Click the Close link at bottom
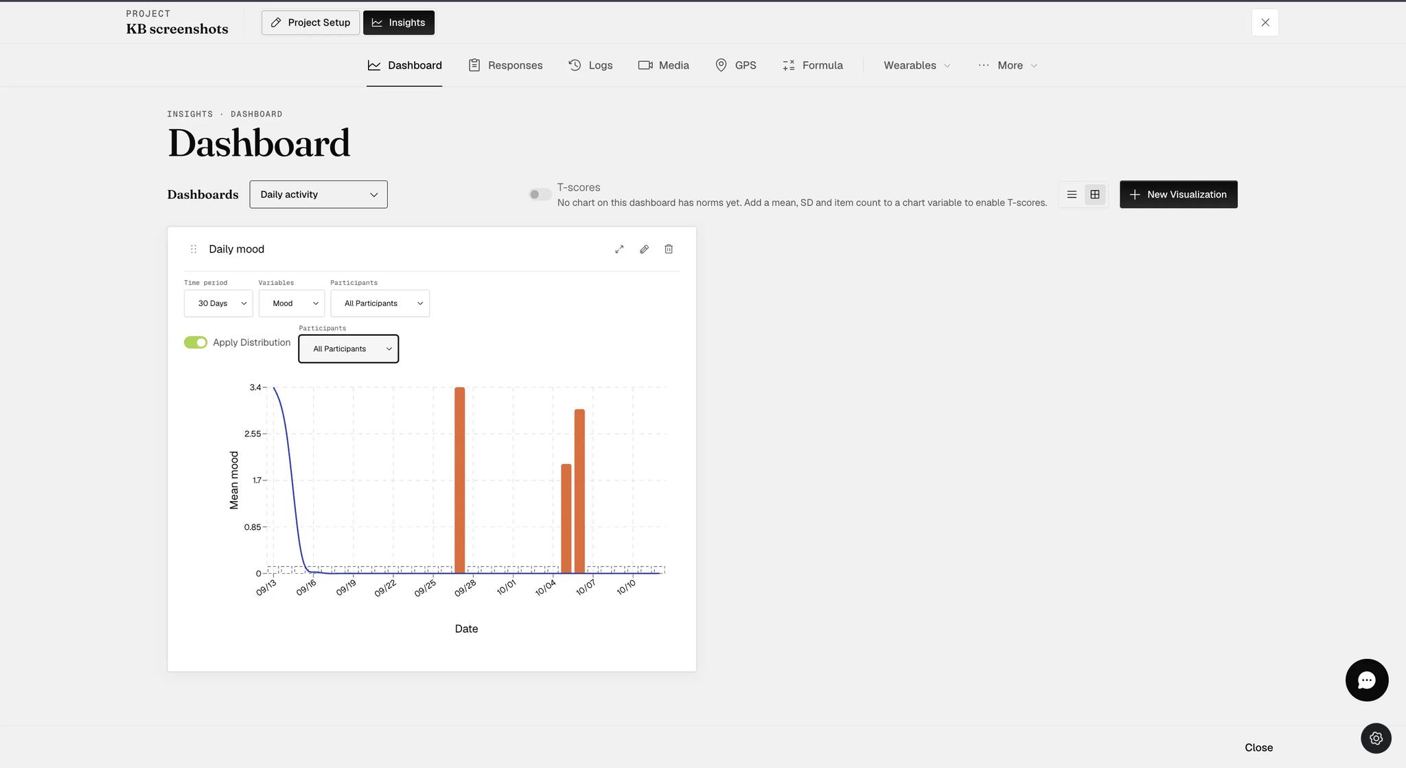 coord(1258,747)
